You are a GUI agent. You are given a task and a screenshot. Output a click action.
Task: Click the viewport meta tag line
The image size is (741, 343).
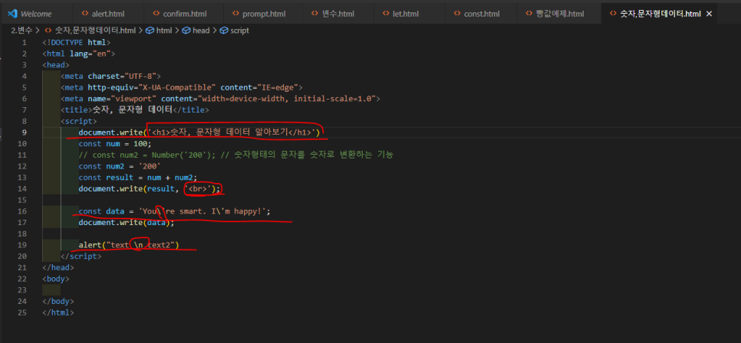(220, 99)
